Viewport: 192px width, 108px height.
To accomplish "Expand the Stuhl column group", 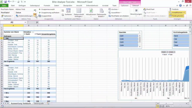I will coord(25,34).
